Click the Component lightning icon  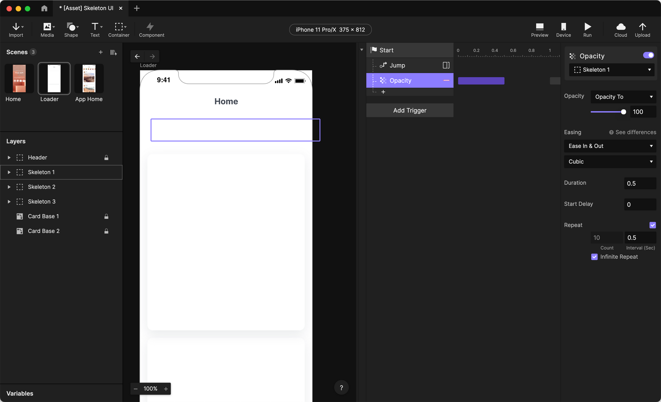tap(150, 27)
